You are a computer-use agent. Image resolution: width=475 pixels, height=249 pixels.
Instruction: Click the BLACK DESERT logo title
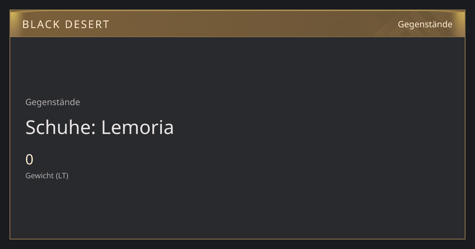pyautogui.click(x=66, y=25)
